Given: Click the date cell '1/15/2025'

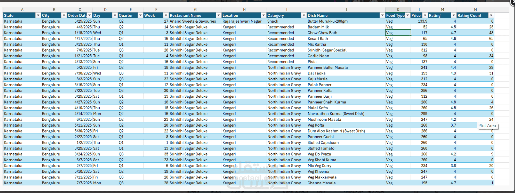Looking at the screenshot, I should coord(80,33).
